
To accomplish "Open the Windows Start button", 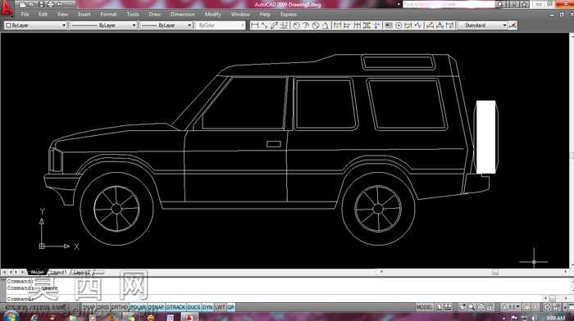I will 11,317.
